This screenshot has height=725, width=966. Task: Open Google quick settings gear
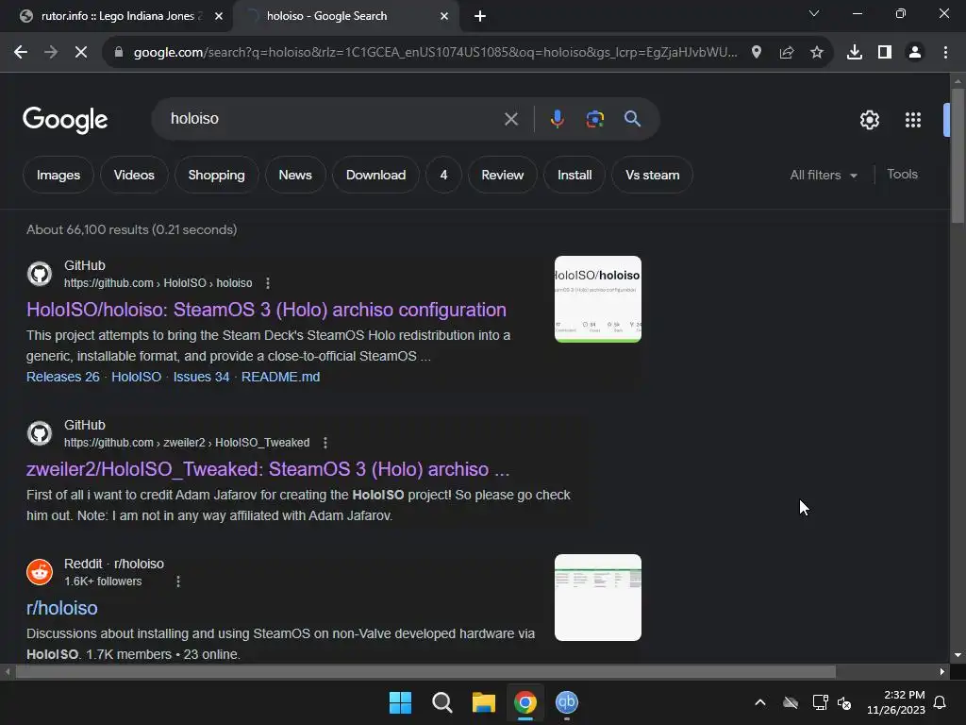869,120
